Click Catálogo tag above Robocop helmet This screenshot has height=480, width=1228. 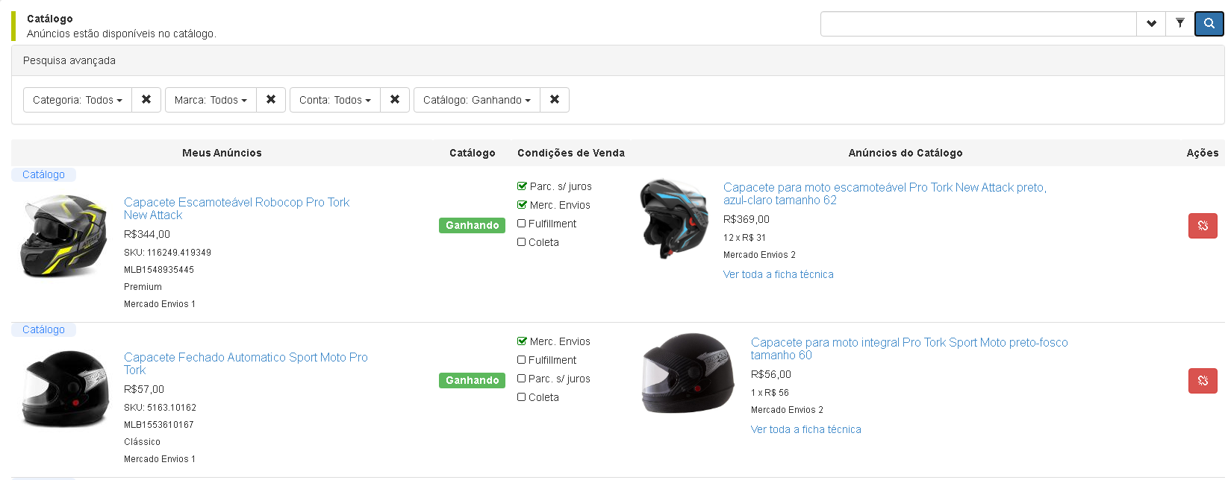[43, 174]
